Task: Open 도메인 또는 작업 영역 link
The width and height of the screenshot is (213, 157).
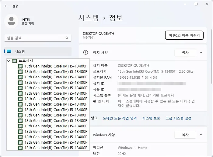Action: coord(120,118)
